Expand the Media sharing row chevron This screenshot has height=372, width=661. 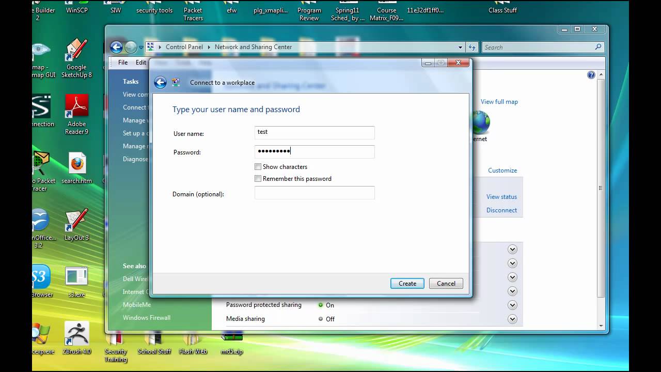(x=512, y=319)
